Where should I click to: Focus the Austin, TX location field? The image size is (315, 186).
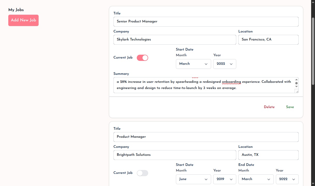click(x=268, y=155)
